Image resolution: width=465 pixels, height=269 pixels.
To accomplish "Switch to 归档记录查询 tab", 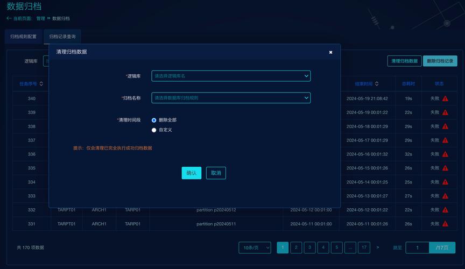I will click(62, 37).
